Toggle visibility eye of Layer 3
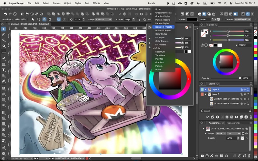Screen dimensions: 258x161 click(245, 90)
